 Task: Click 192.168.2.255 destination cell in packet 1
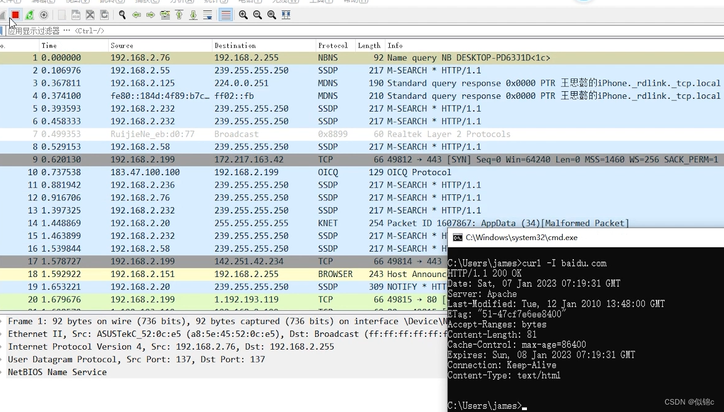(x=246, y=58)
